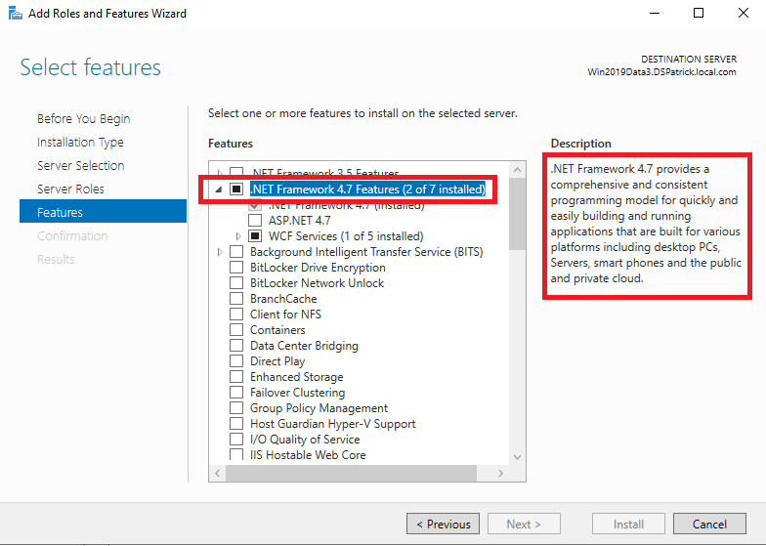Screen dimensions: 766x546
Task: Toggle .NET Framework 4.7 Features checkbox
Action: tap(236, 189)
